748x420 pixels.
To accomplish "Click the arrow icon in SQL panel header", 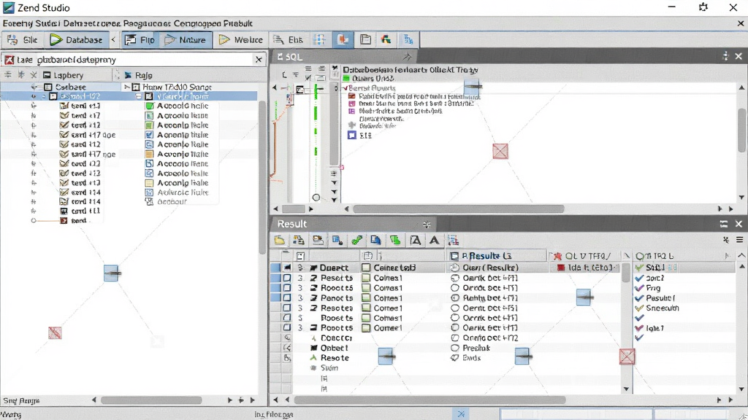I will coord(406,57).
